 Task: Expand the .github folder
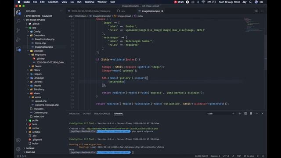point(36,24)
